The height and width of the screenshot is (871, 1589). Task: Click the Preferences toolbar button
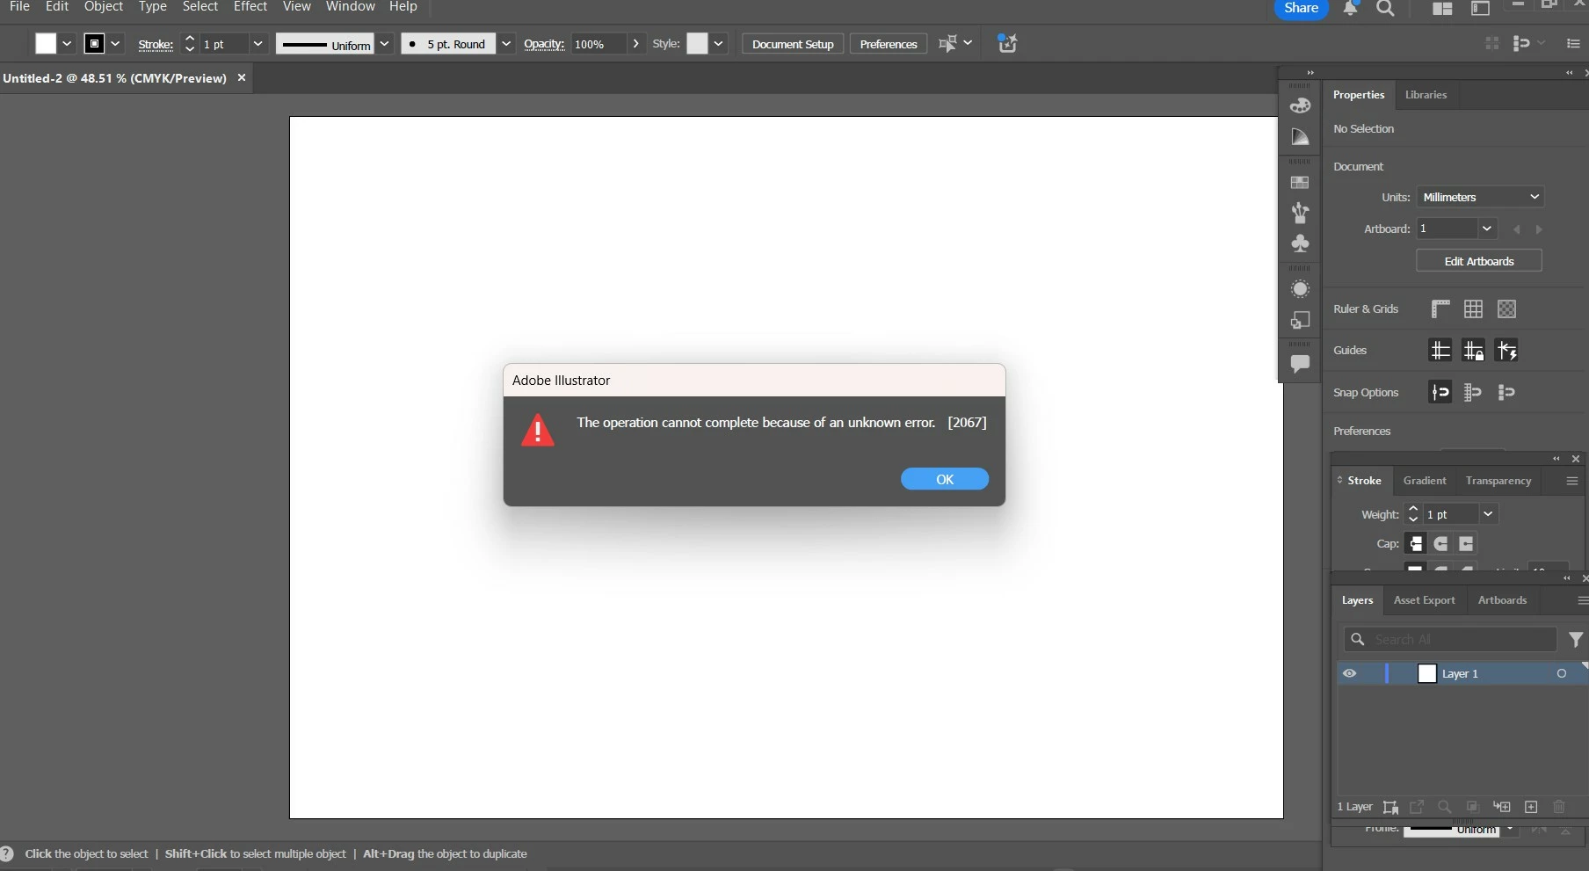[x=889, y=44]
